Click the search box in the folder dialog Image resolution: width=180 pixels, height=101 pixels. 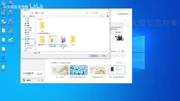click(x=99, y=13)
